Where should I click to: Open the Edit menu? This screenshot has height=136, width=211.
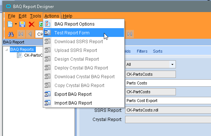22,16
